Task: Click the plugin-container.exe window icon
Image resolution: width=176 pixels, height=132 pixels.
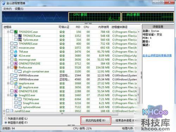Action: click(20, 71)
